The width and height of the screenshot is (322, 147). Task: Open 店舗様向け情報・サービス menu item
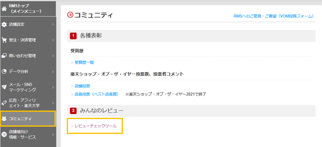pyautogui.click(x=28, y=134)
